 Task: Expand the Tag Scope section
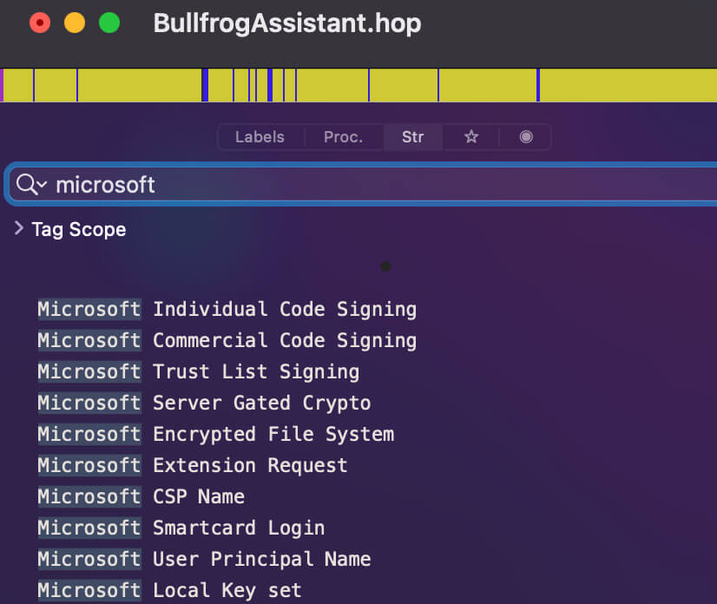click(x=19, y=229)
